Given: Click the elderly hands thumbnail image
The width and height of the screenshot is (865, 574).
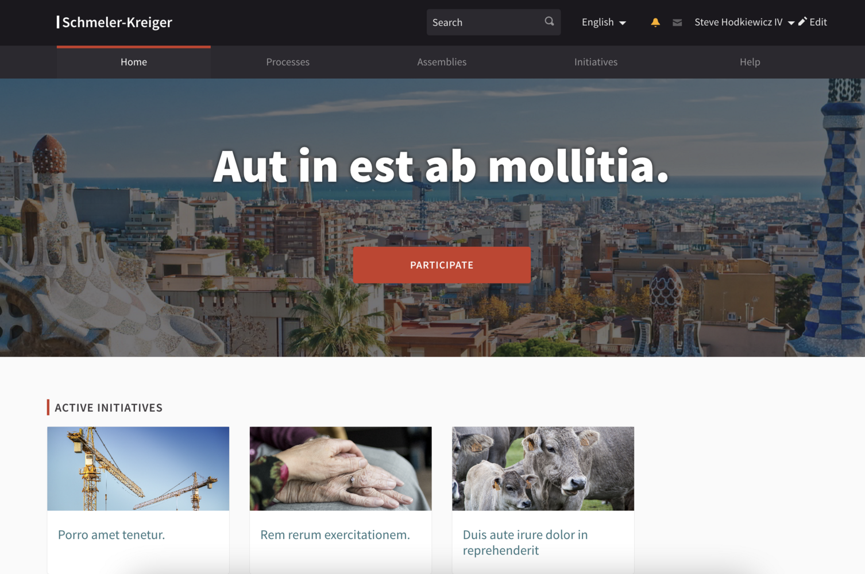Looking at the screenshot, I should point(341,468).
